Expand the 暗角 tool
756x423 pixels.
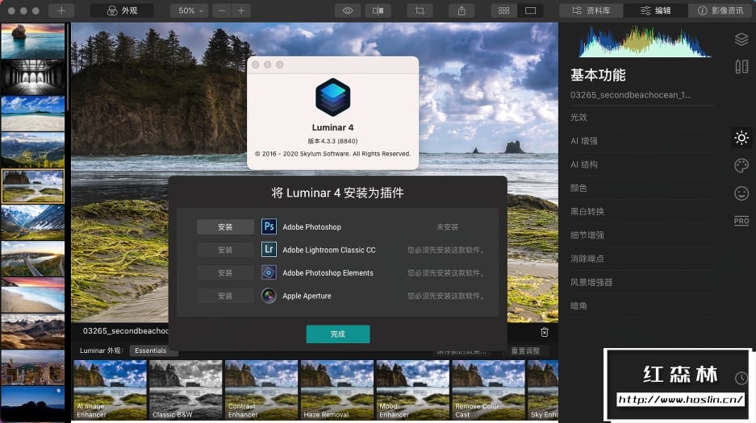pyautogui.click(x=642, y=305)
